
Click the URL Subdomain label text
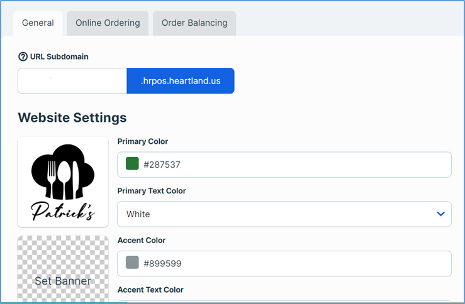tap(59, 57)
